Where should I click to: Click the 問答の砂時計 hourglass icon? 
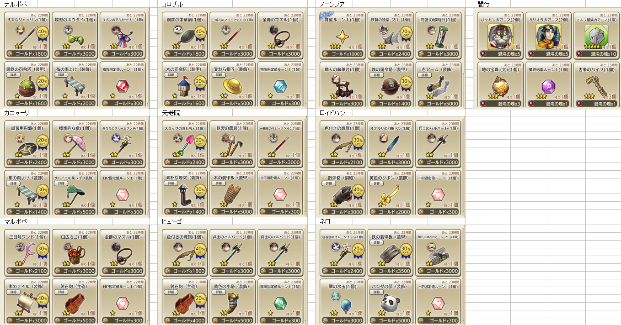pos(438,36)
